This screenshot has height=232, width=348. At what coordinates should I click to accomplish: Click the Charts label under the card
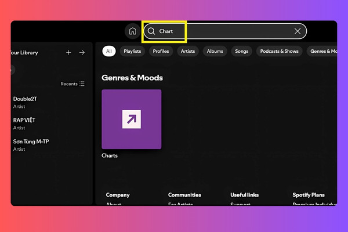[110, 155]
